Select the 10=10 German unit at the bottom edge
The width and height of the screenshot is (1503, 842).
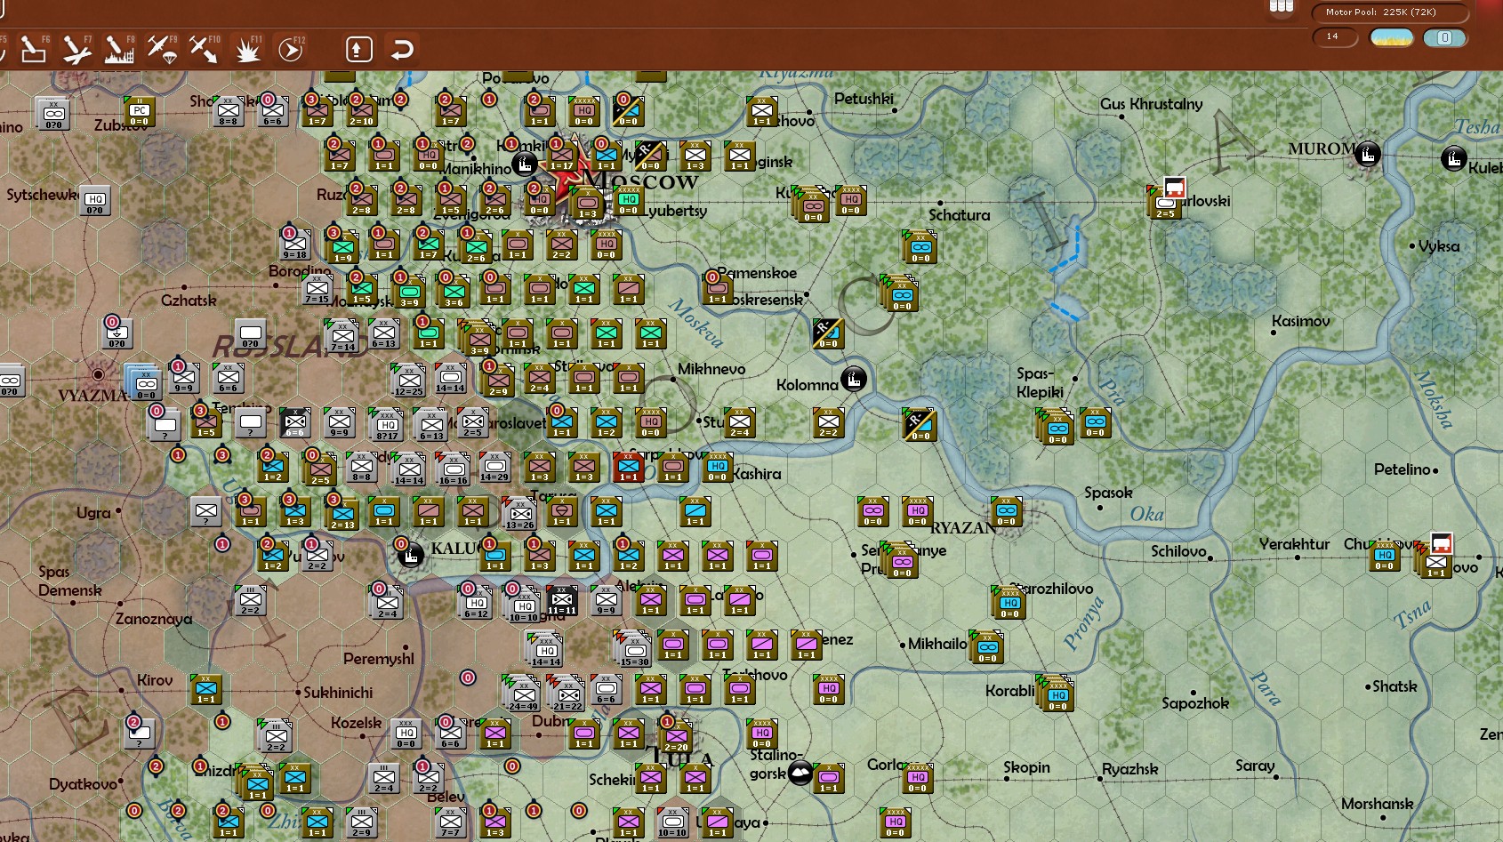pos(672,824)
